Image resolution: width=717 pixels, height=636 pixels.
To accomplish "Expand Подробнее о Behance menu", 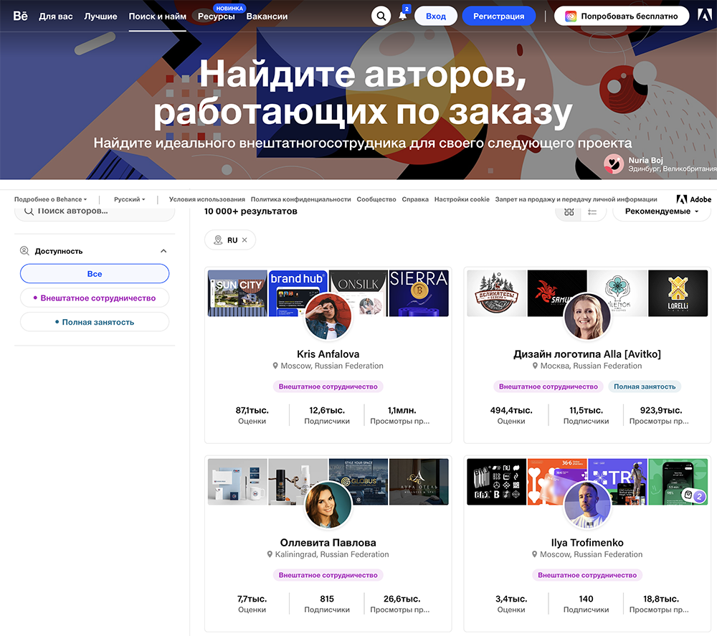I will pyautogui.click(x=50, y=199).
